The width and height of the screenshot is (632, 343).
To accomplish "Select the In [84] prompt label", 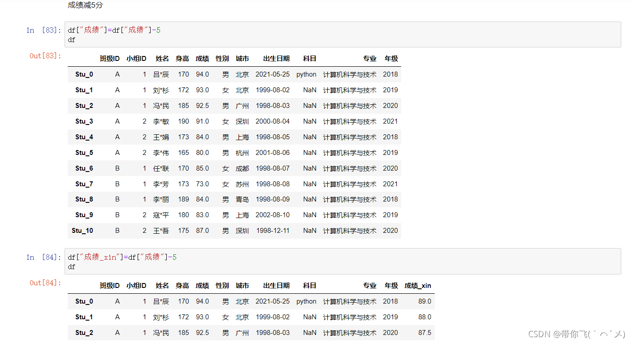I will pyautogui.click(x=43, y=257).
